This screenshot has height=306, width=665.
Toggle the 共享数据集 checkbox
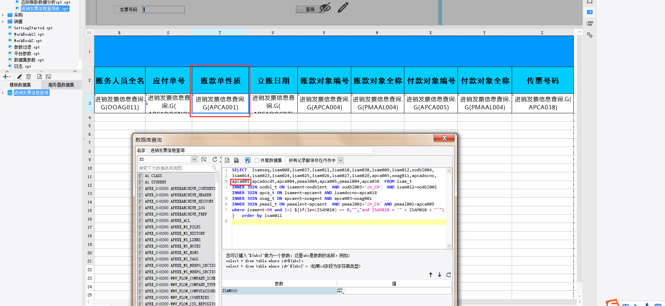pos(257,161)
